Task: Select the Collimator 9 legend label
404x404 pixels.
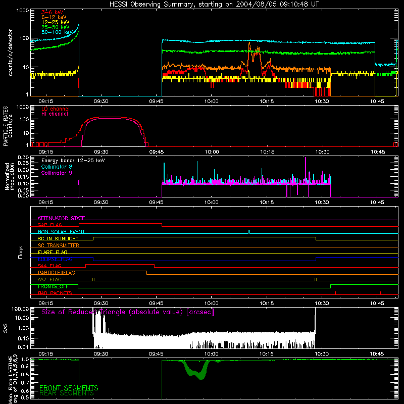Action: (57, 173)
